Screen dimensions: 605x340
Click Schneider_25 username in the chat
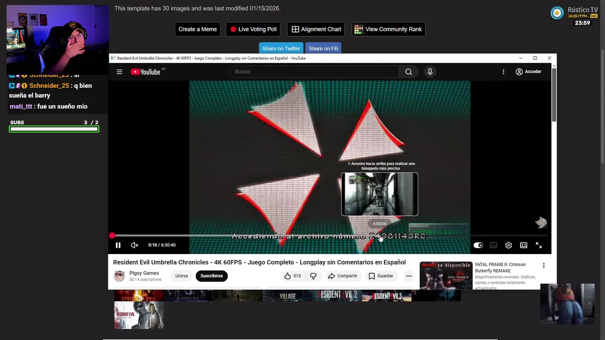(x=49, y=85)
